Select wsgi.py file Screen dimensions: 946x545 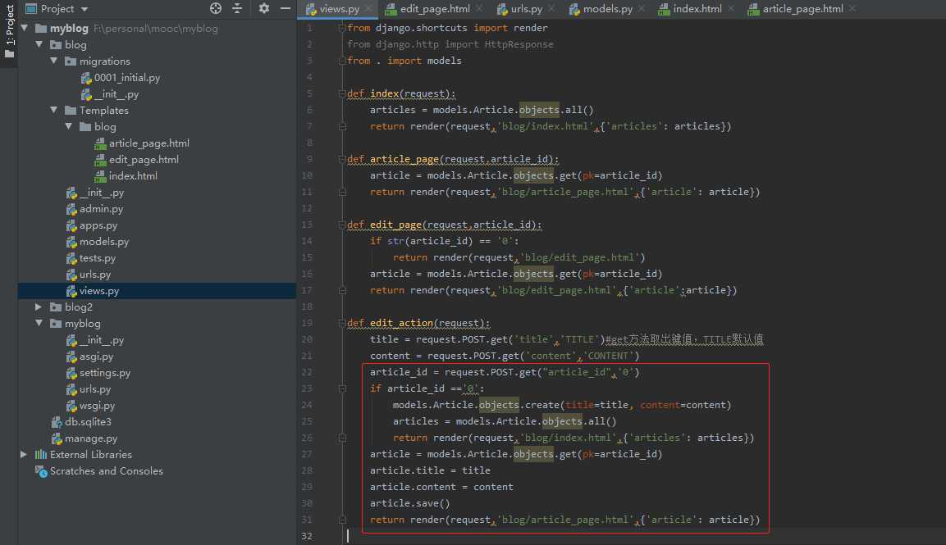point(97,406)
